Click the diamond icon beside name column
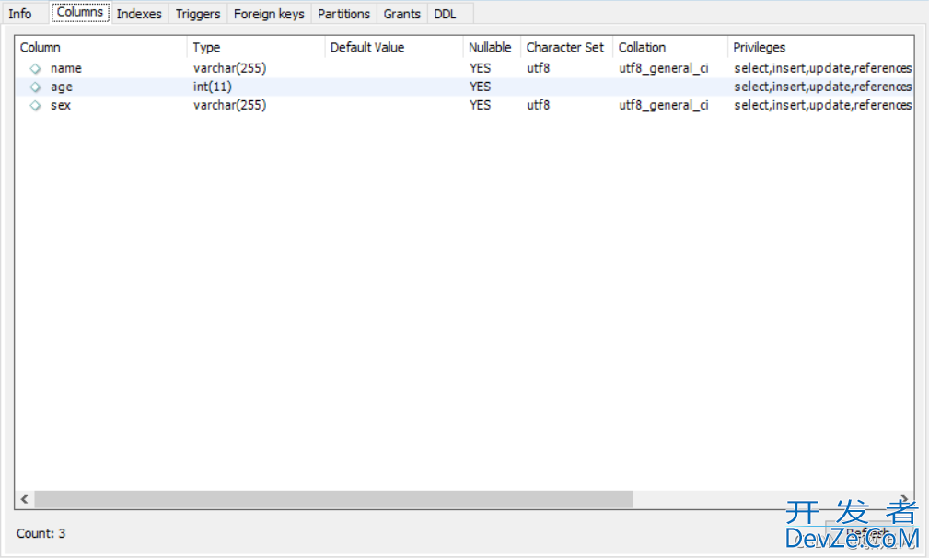Image resolution: width=929 pixels, height=558 pixels. pyautogui.click(x=36, y=69)
